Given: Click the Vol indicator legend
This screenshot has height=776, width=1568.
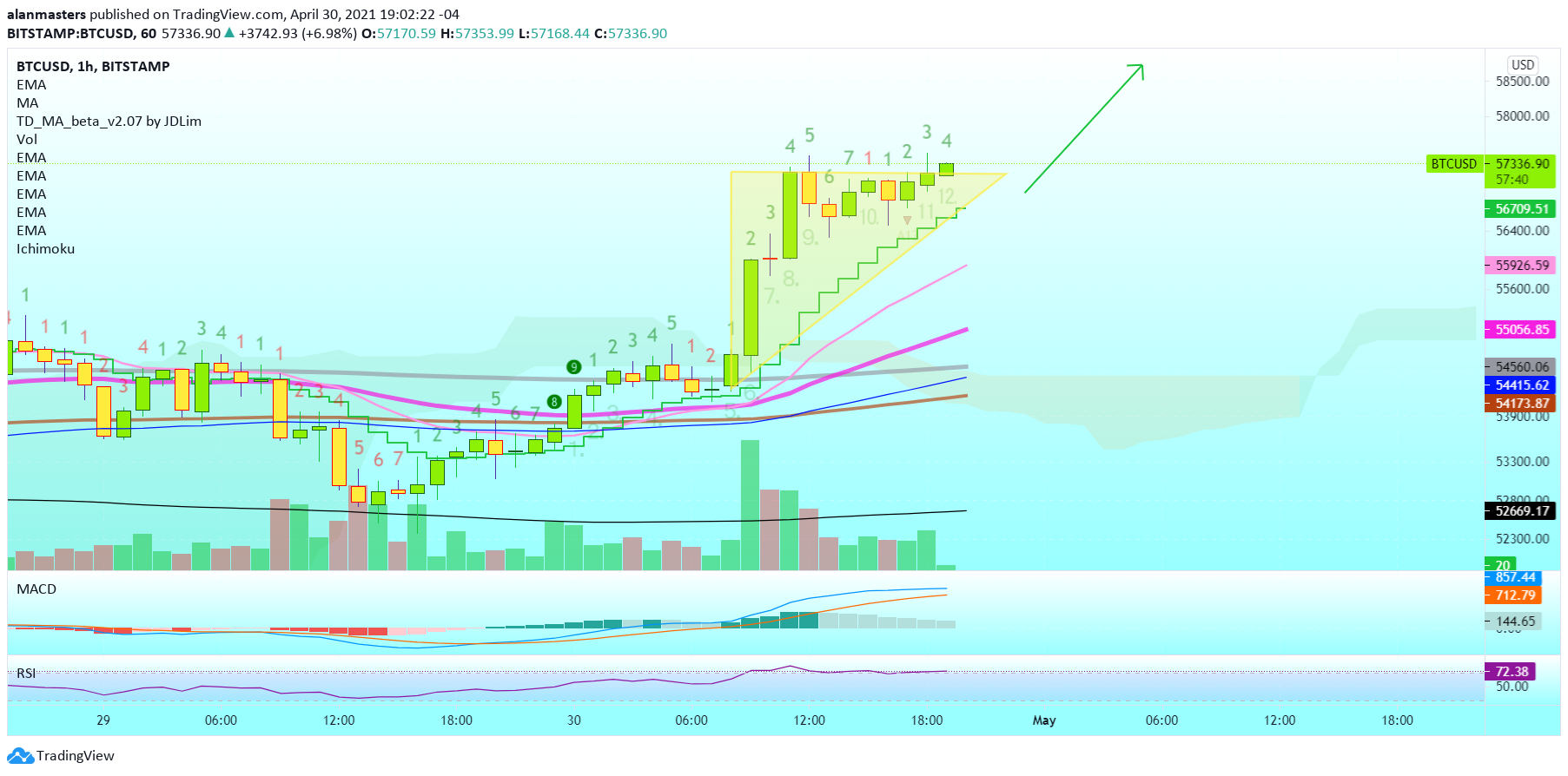Looking at the screenshot, I should pyautogui.click(x=27, y=139).
